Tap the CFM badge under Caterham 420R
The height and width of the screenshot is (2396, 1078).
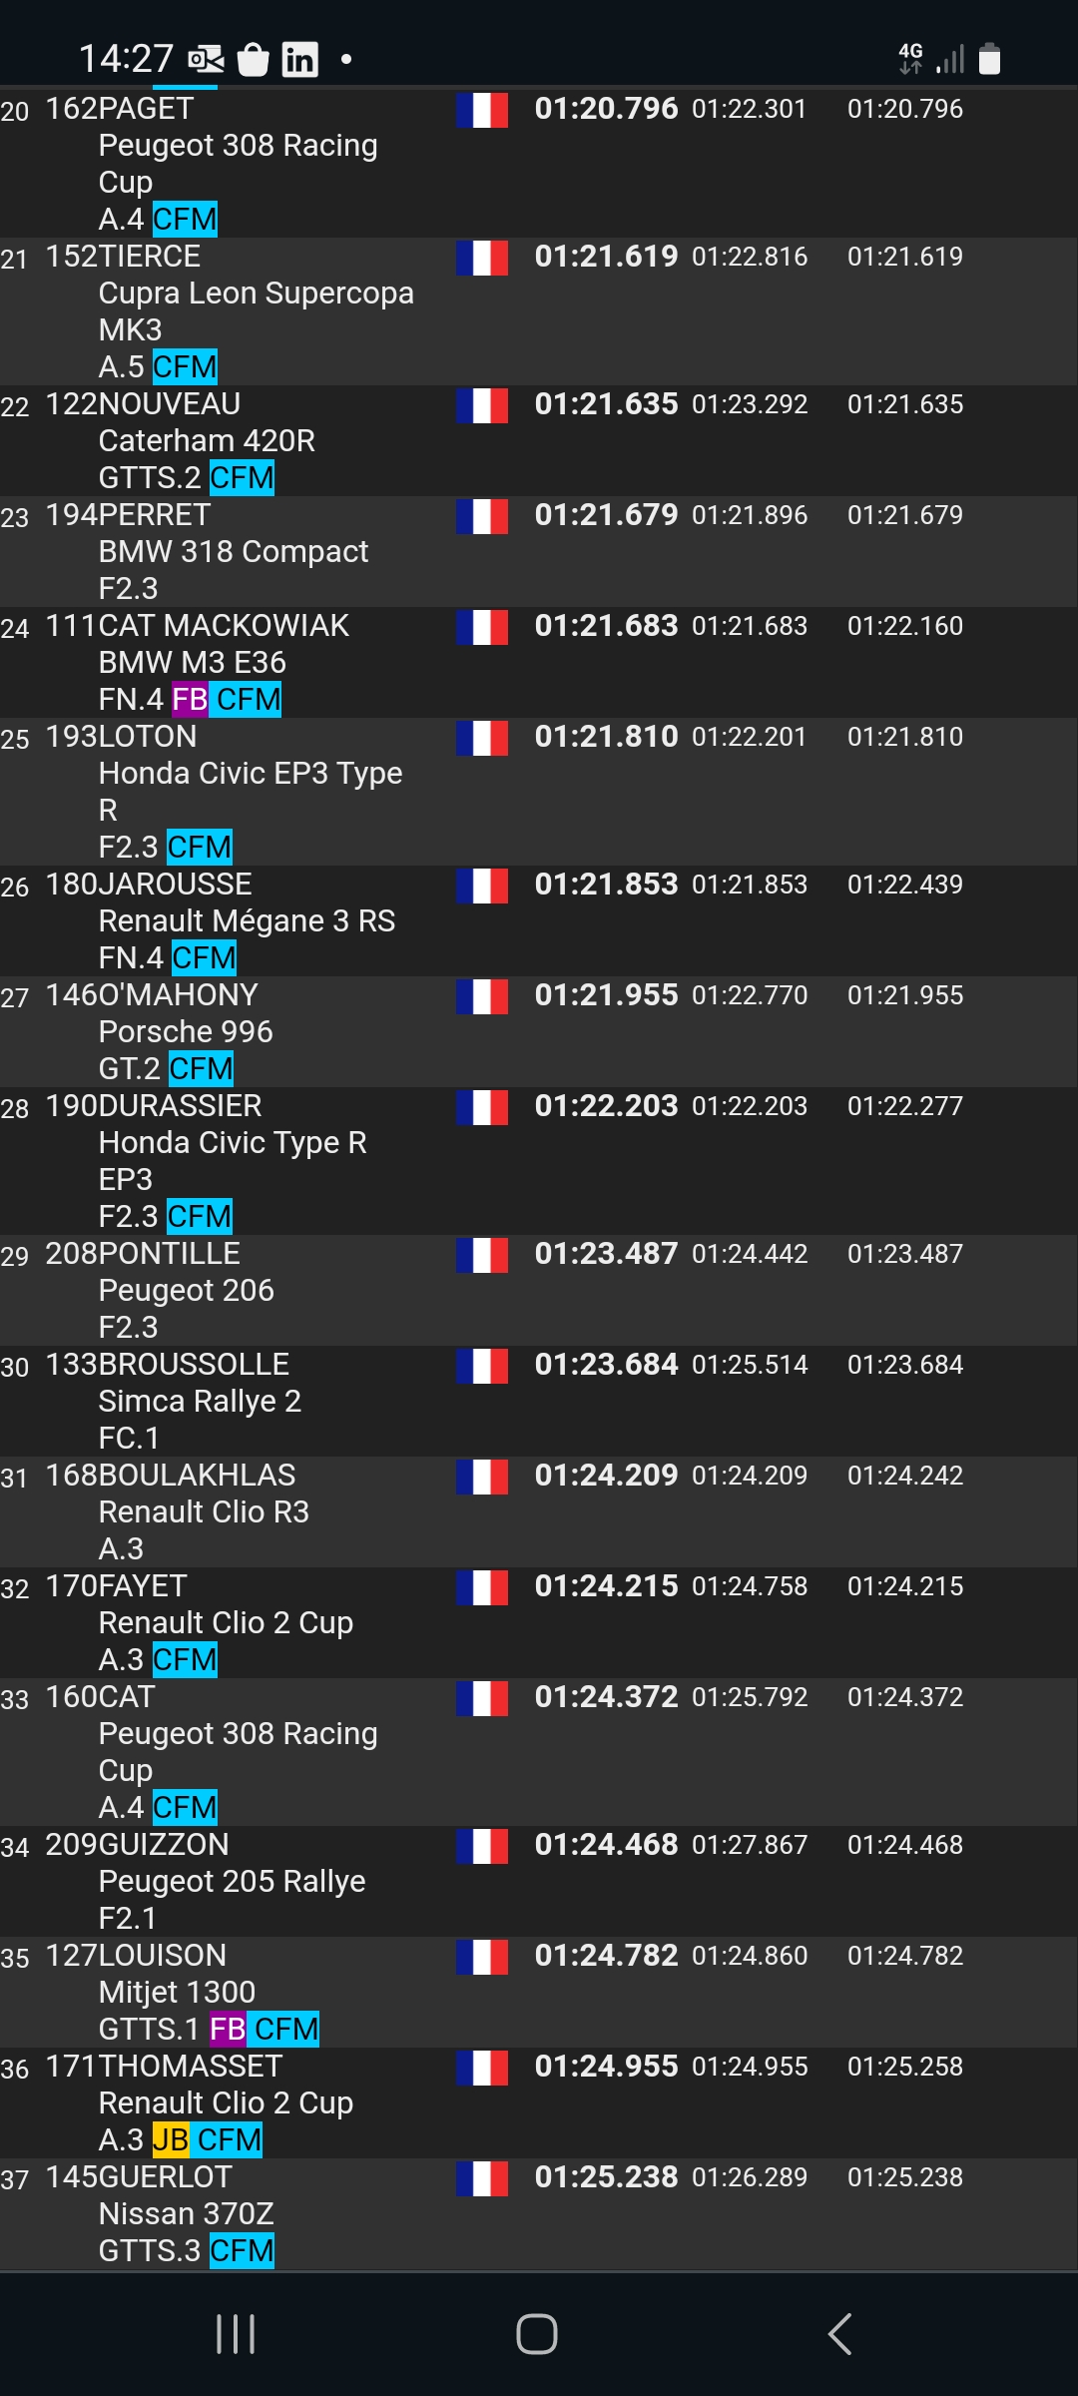click(242, 478)
